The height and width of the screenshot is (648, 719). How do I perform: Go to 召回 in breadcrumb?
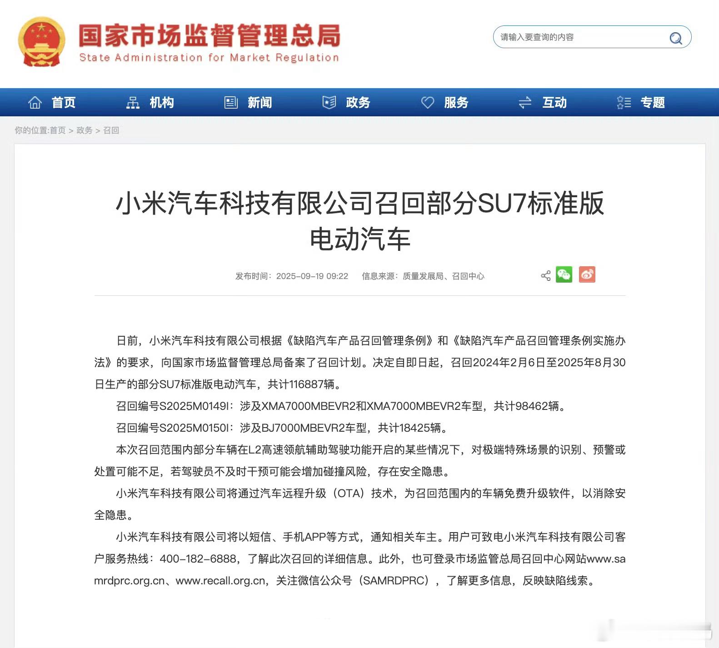tap(111, 130)
